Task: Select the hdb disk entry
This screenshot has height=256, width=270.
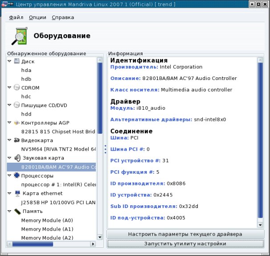Action: [x=26, y=79]
